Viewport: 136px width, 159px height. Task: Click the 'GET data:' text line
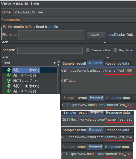[x=69, y=81]
